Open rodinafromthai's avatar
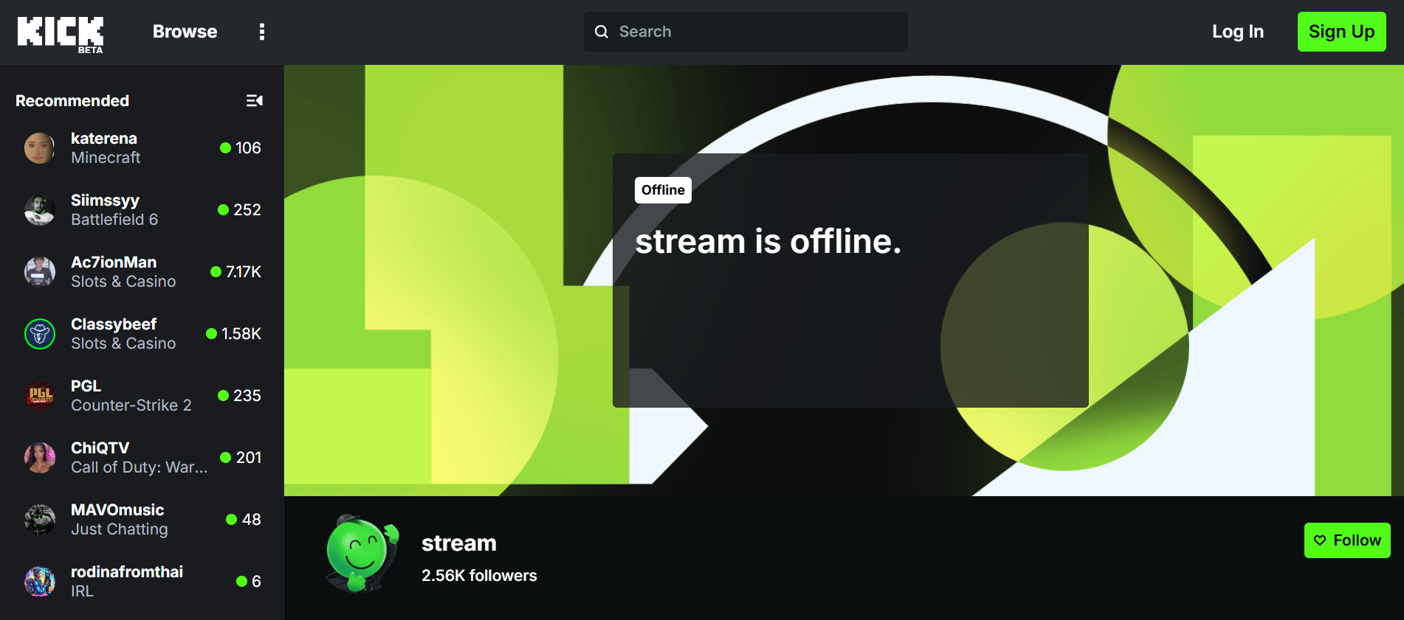1404x620 pixels. (40, 582)
